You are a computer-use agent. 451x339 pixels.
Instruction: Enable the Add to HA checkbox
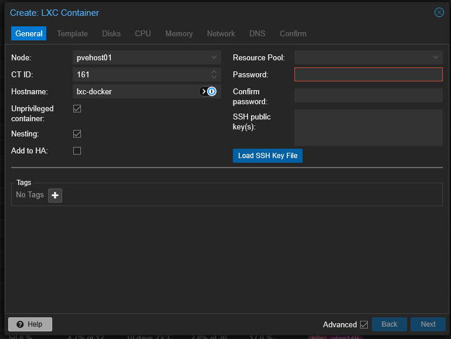click(x=77, y=150)
